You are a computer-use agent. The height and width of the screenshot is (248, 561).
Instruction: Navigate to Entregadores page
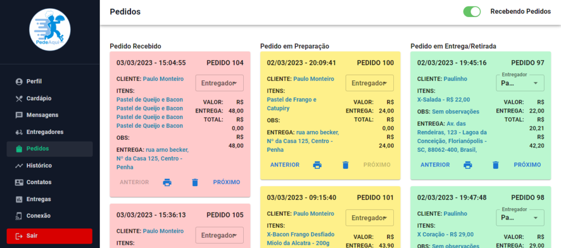point(50,132)
